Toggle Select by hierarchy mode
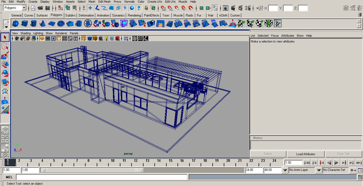363x186 pixels. point(61,8)
